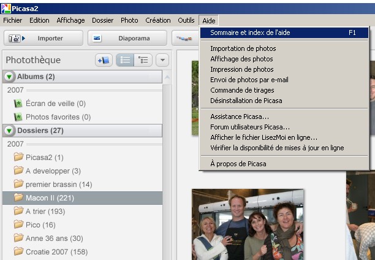This screenshot has width=375, height=260.
Task: Click the Dossiers (27) header label
Action: point(40,131)
